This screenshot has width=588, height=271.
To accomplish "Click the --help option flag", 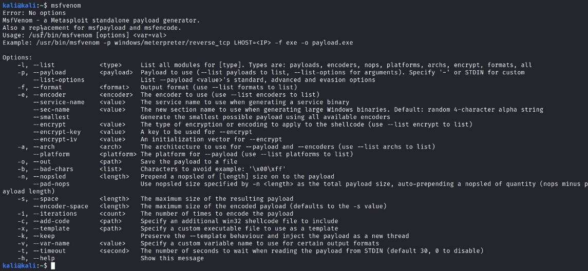I will tap(44, 258).
